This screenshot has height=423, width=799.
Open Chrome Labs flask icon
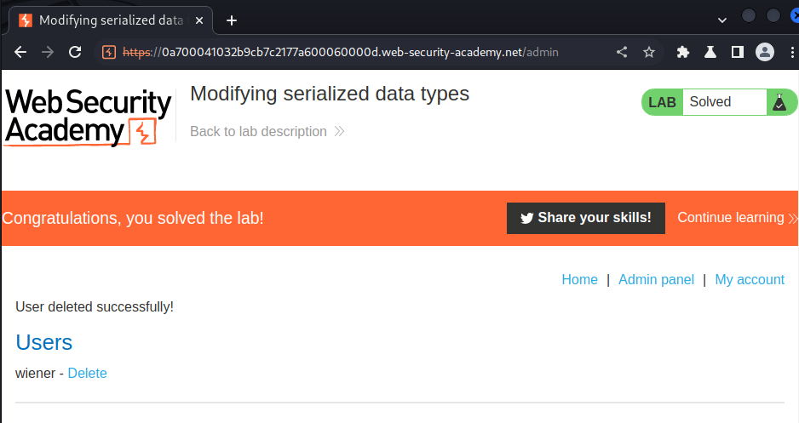coord(710,52)
